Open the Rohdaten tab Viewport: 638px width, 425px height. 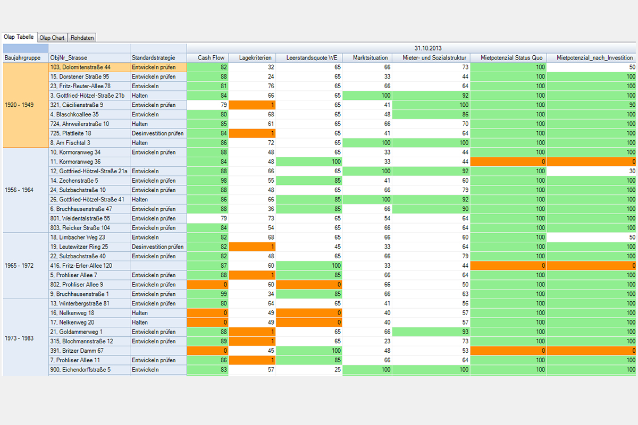[x=82, y=38]
